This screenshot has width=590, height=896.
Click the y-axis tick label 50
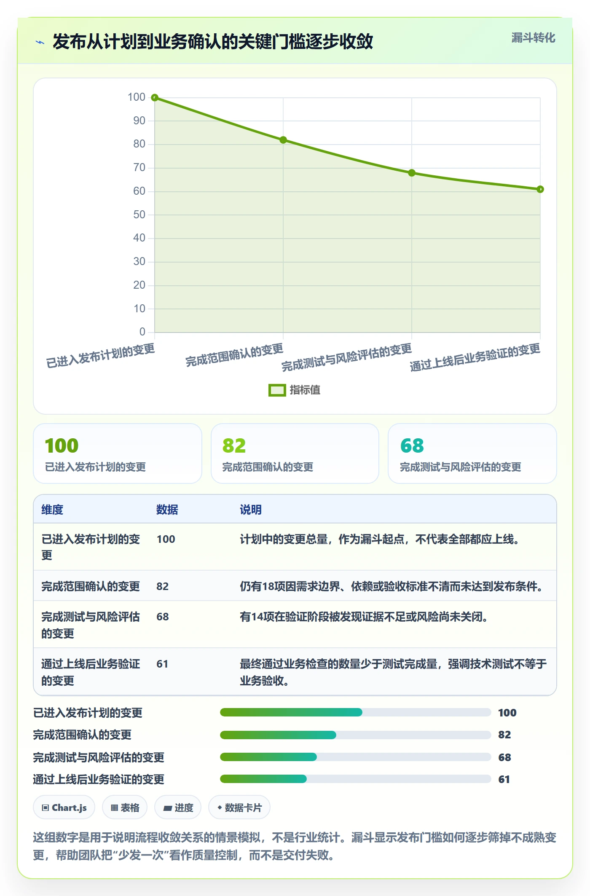(139, 215)
